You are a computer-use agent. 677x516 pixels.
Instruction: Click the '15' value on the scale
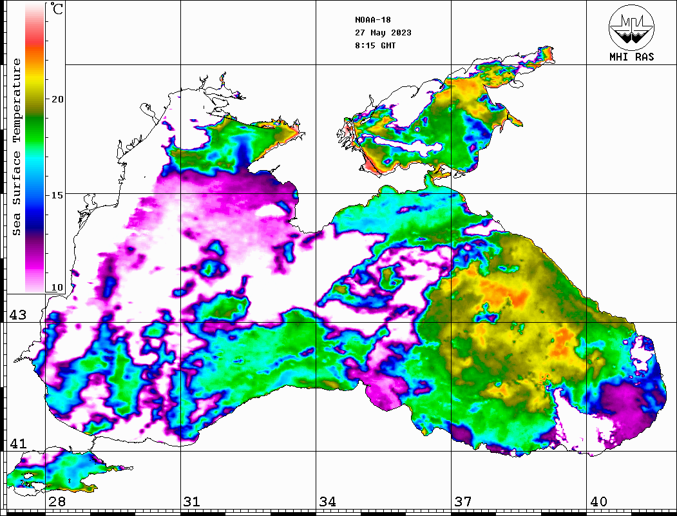coord(57,195)
